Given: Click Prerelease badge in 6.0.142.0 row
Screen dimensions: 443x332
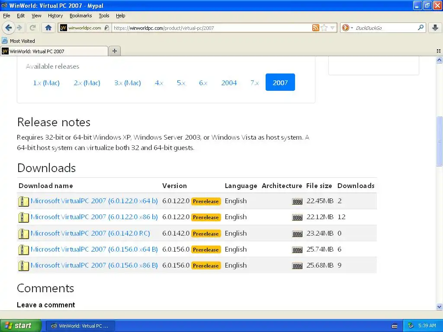Looking at the screenshot, I should [x=205, y=234].
